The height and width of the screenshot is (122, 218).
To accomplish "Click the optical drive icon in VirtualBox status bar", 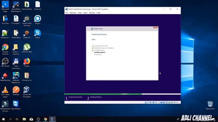I will (148, 102).
